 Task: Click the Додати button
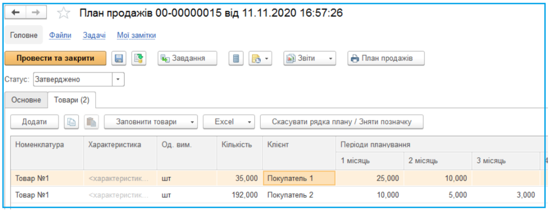(x=34, y=122)
